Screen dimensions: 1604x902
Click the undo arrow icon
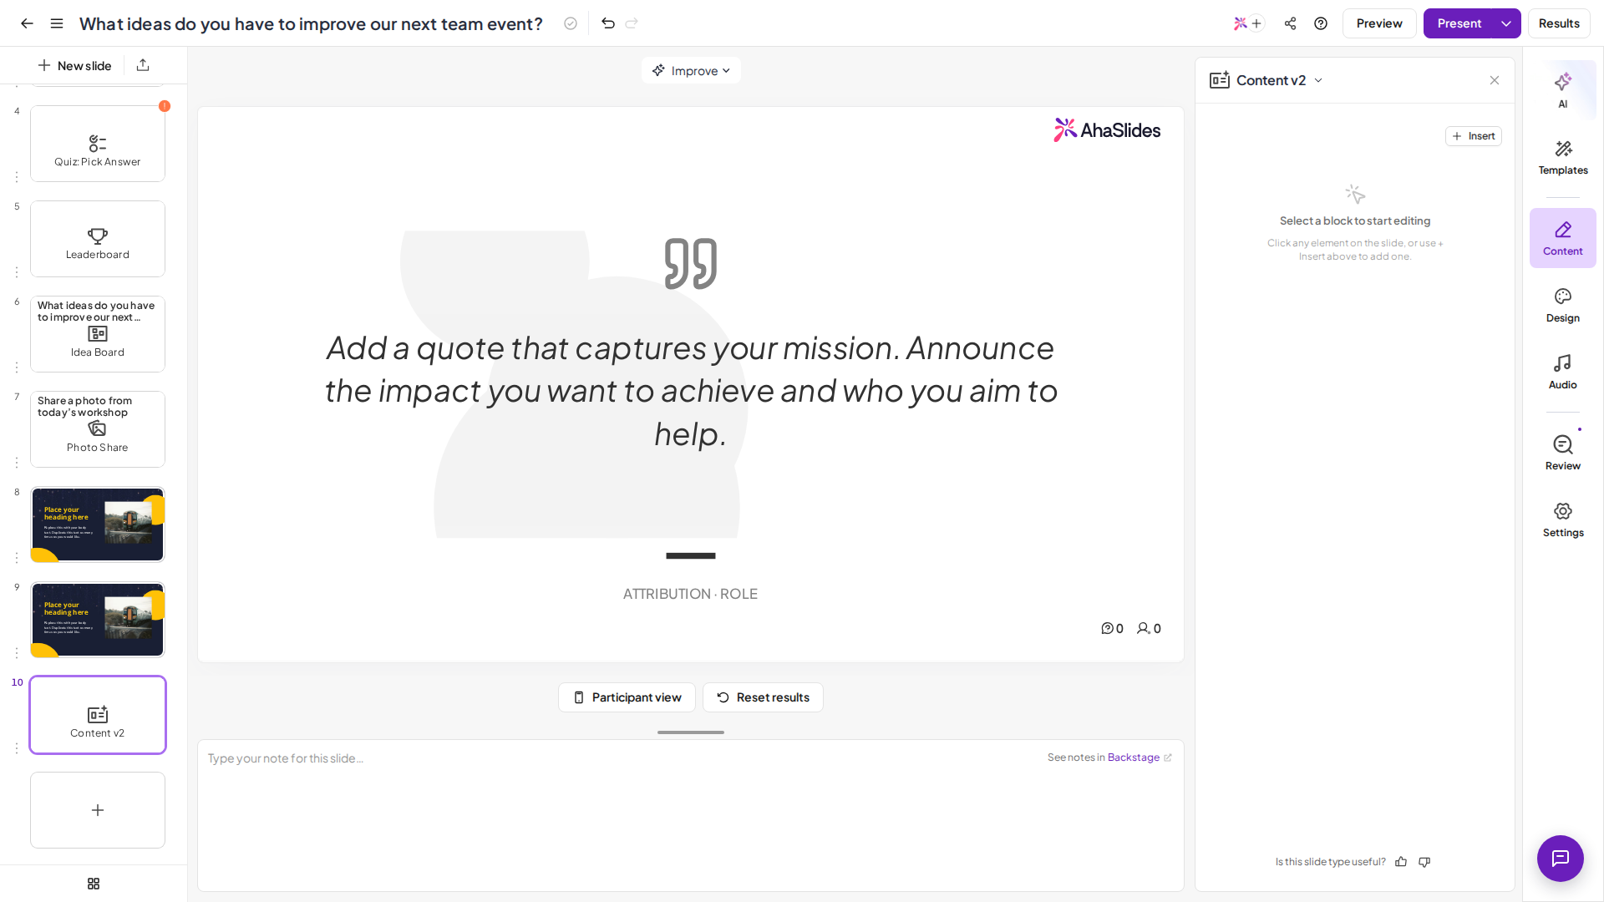coord(608,23)
